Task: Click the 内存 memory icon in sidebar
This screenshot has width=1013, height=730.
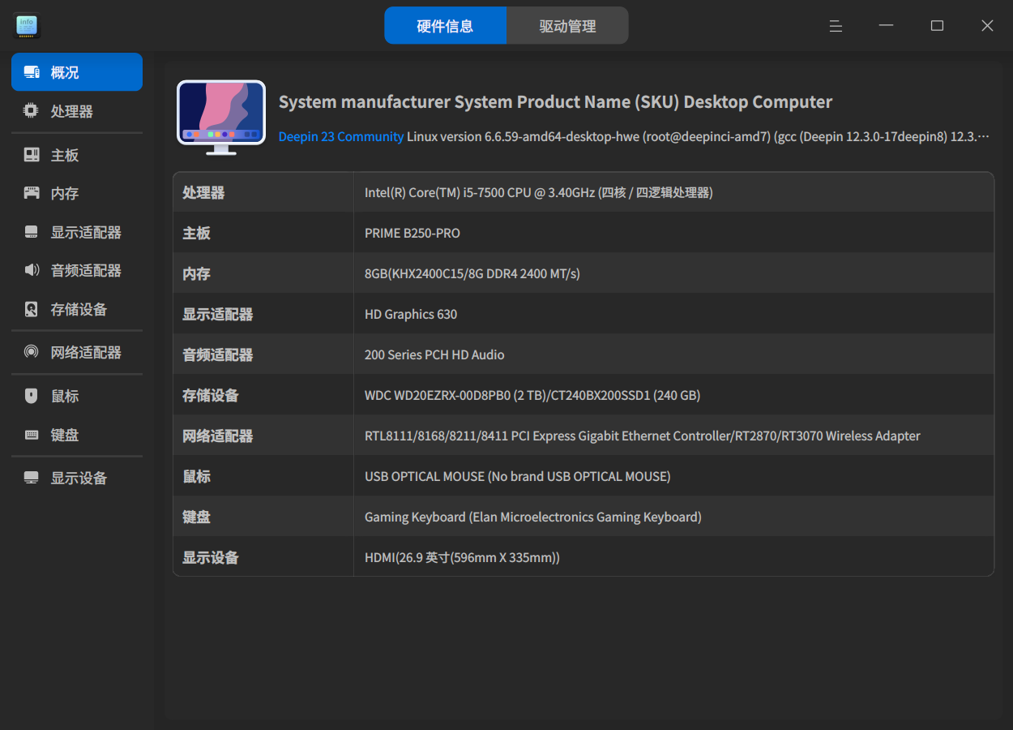Action: pos(32,193)
